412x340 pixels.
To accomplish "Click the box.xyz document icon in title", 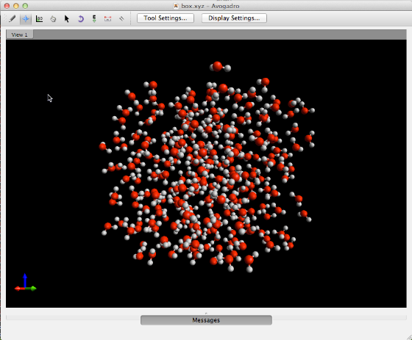I will [176, 6].
